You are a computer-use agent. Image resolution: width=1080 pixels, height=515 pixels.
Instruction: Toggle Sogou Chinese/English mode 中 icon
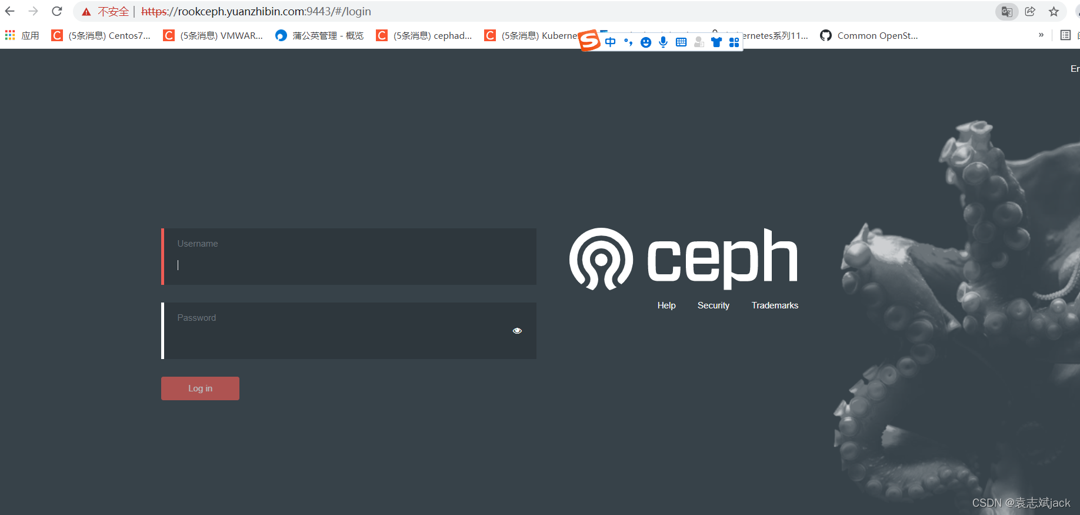click(x=611, y=42)
